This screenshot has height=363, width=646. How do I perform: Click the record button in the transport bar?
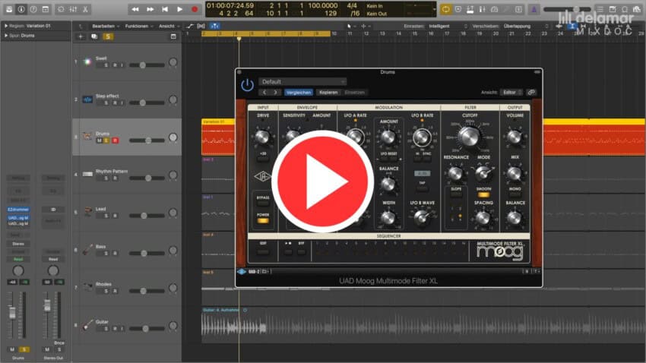(x=195, y=9)
